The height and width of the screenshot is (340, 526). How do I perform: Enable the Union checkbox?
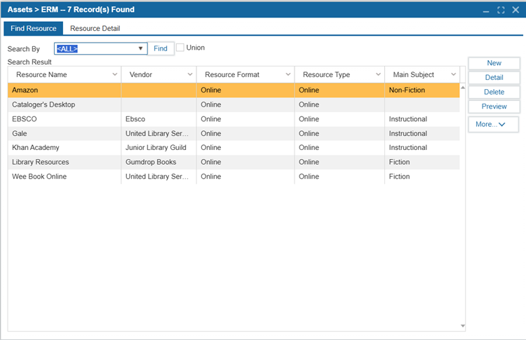tap(180, 48)
